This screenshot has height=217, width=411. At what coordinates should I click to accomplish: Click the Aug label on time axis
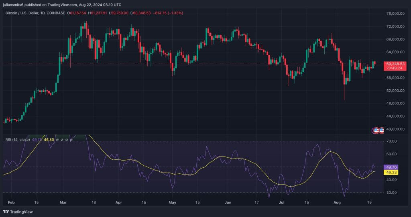[337, 202]
